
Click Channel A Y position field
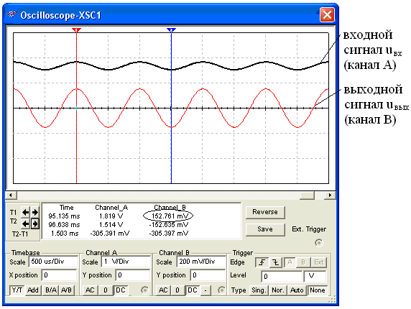tap(133, 275)
